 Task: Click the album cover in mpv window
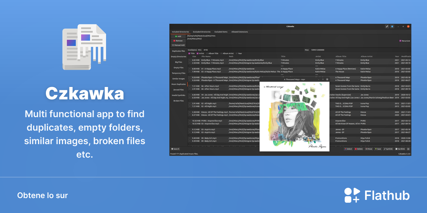[294, 116]
